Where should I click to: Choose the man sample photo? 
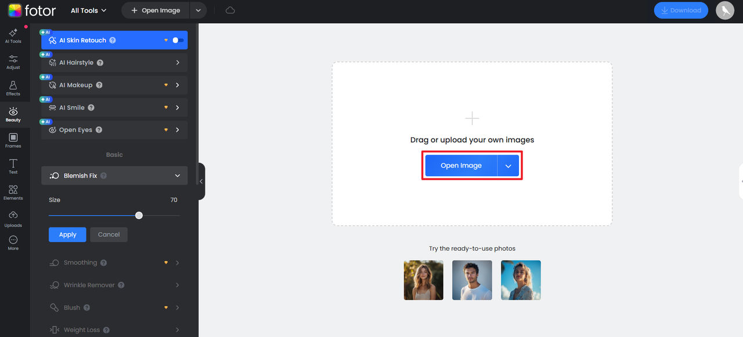(x=473, y=280)
